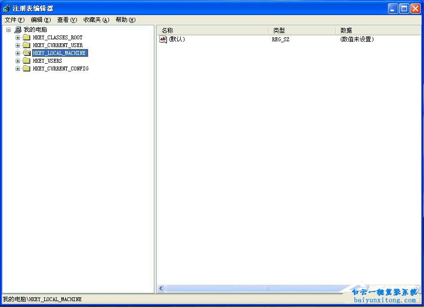The image size is (424, 307).
Task: Click the folder icon beside HKEY_CURRENT_CONFIG
Action: 26,68
